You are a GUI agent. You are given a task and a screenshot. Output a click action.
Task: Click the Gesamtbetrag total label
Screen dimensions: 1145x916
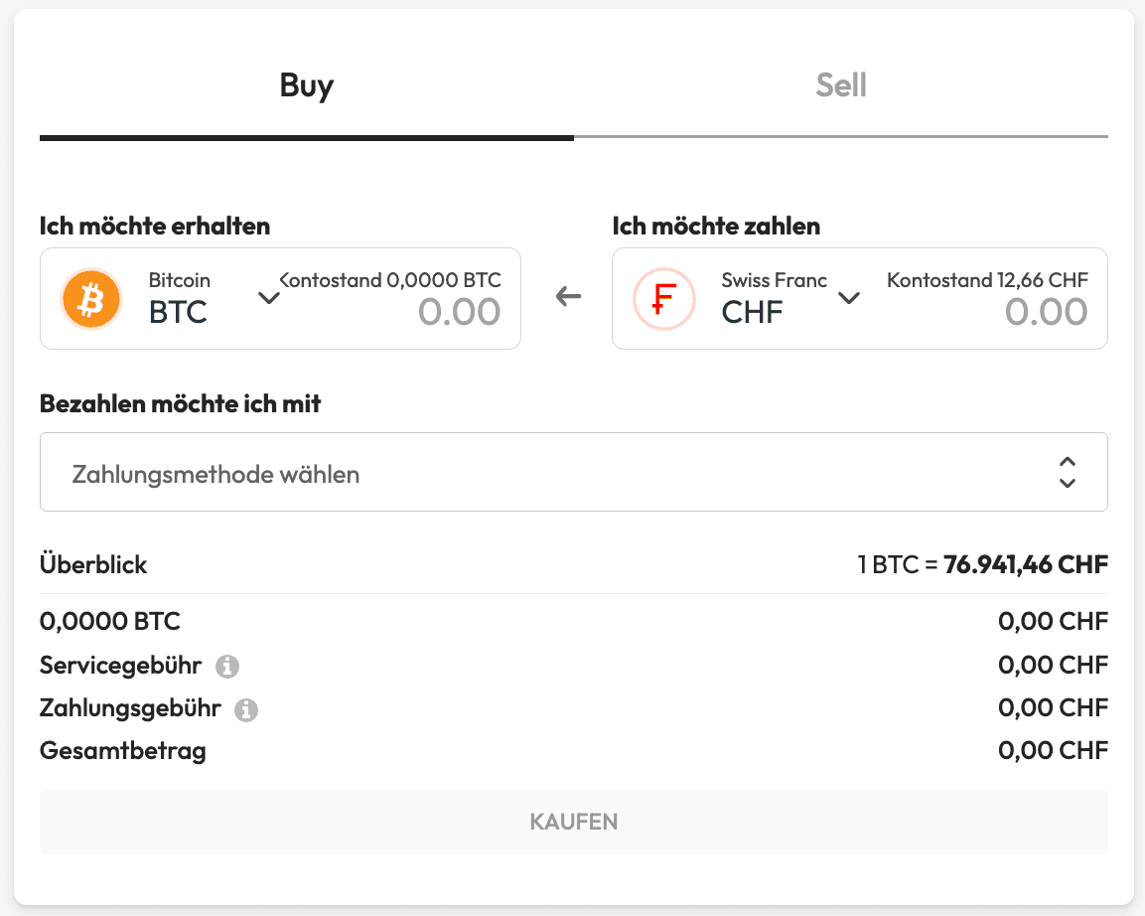click(x=123, y=750)
